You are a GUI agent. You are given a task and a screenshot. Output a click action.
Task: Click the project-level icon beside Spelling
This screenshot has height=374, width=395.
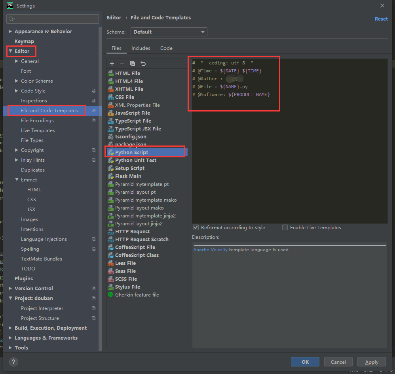point(93,249)
